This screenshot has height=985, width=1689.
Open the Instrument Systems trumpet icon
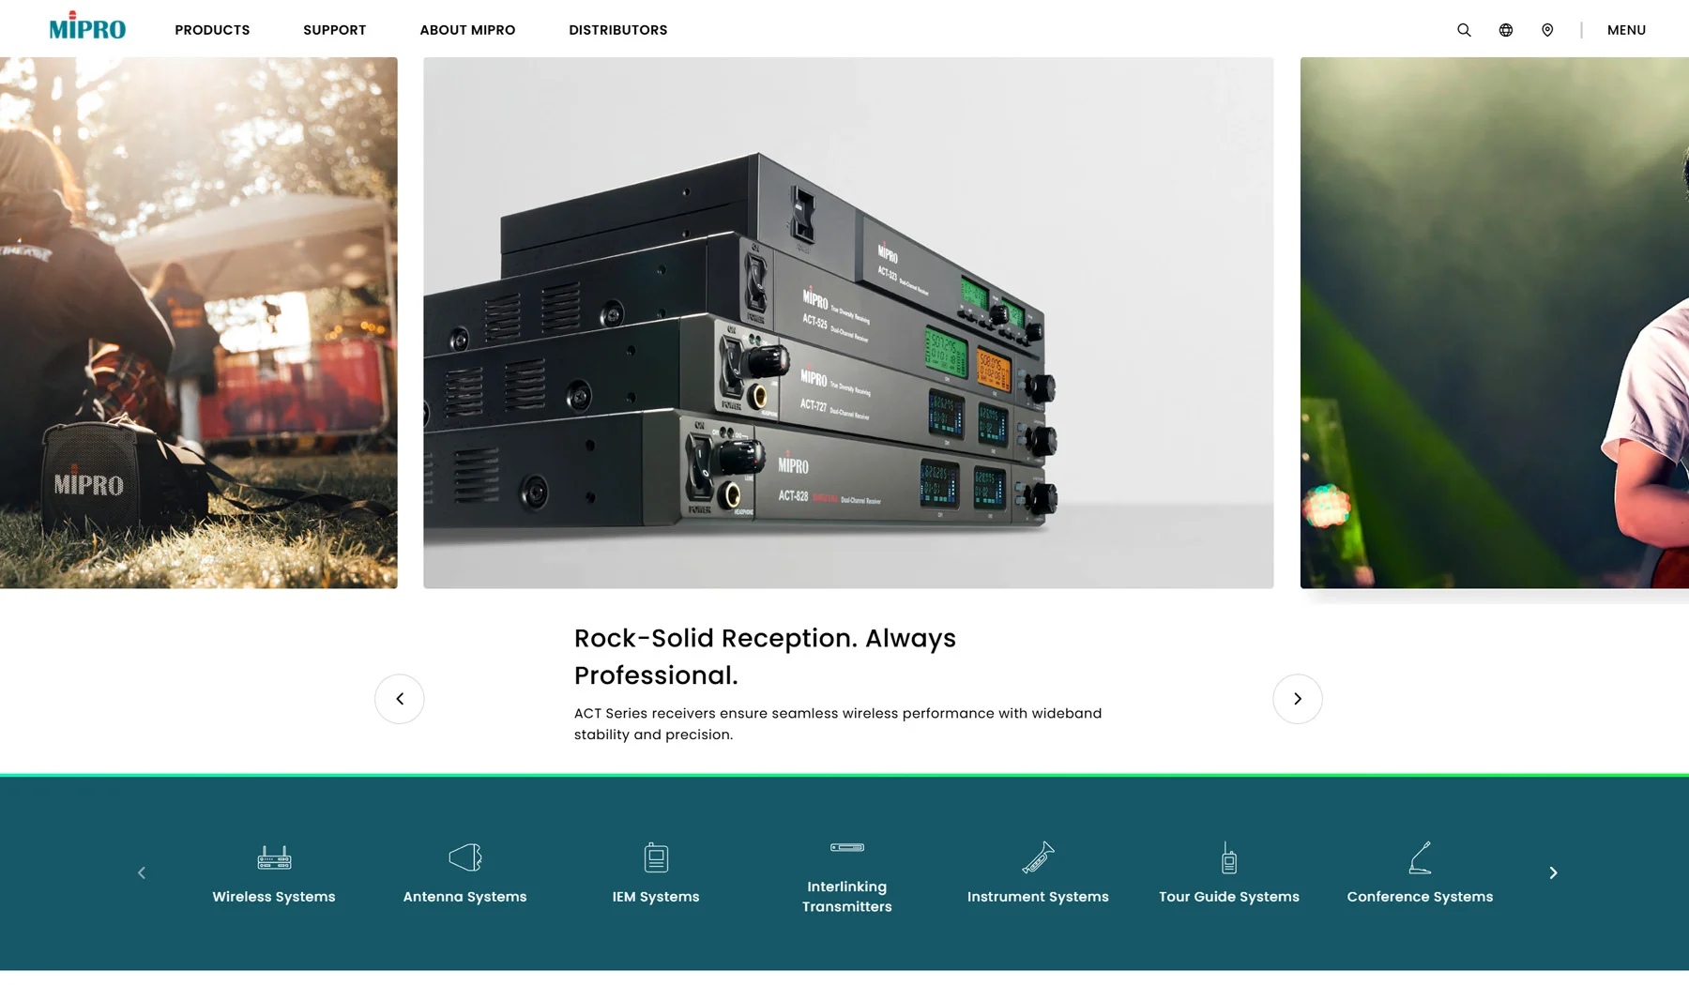tap(1038, 857)
